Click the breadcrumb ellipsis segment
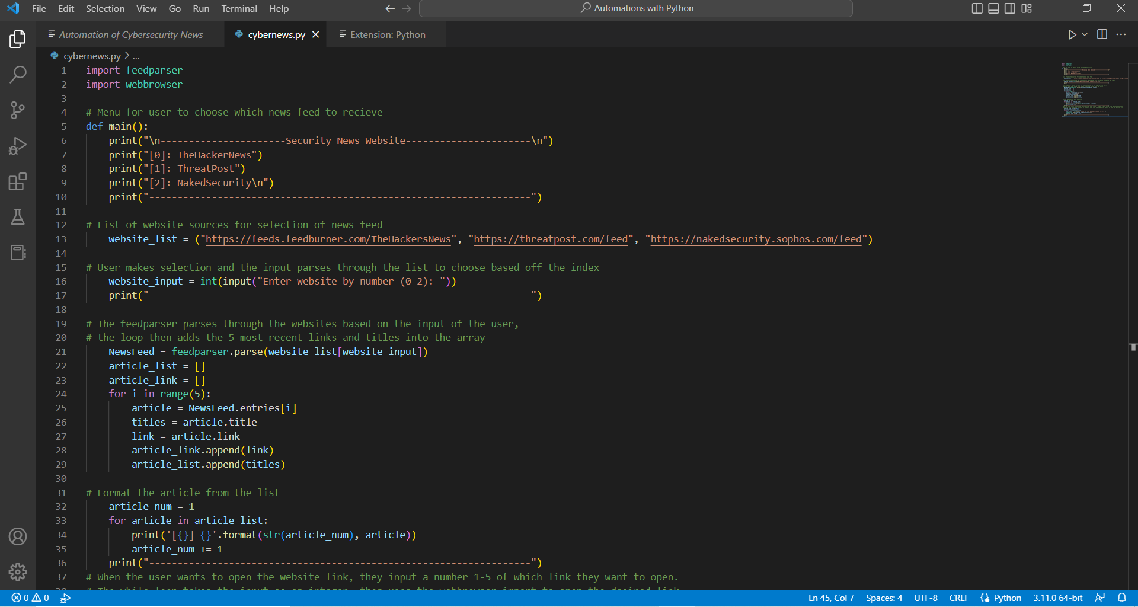Viewport: 1138px width, 607px height. pyautogui.click(x=136, y=56)
